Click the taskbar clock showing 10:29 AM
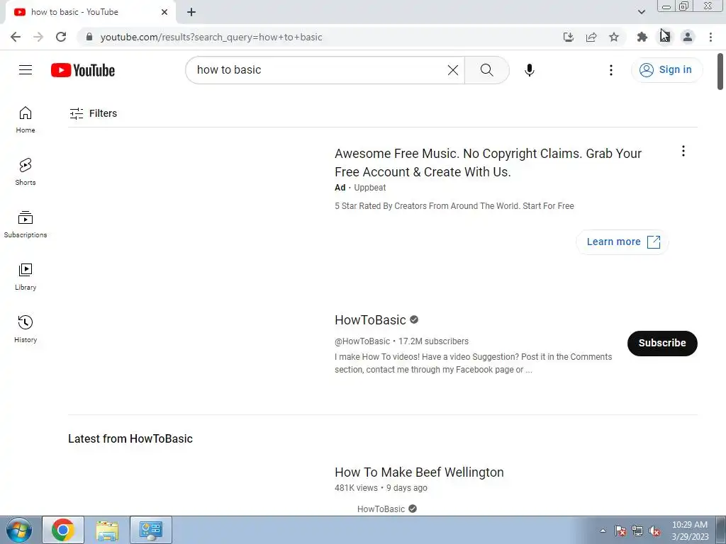 pos(690,531)
